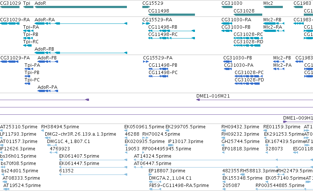Click EST RE01159.3prime
313x191 pixels.
click(x=264, y=131)
